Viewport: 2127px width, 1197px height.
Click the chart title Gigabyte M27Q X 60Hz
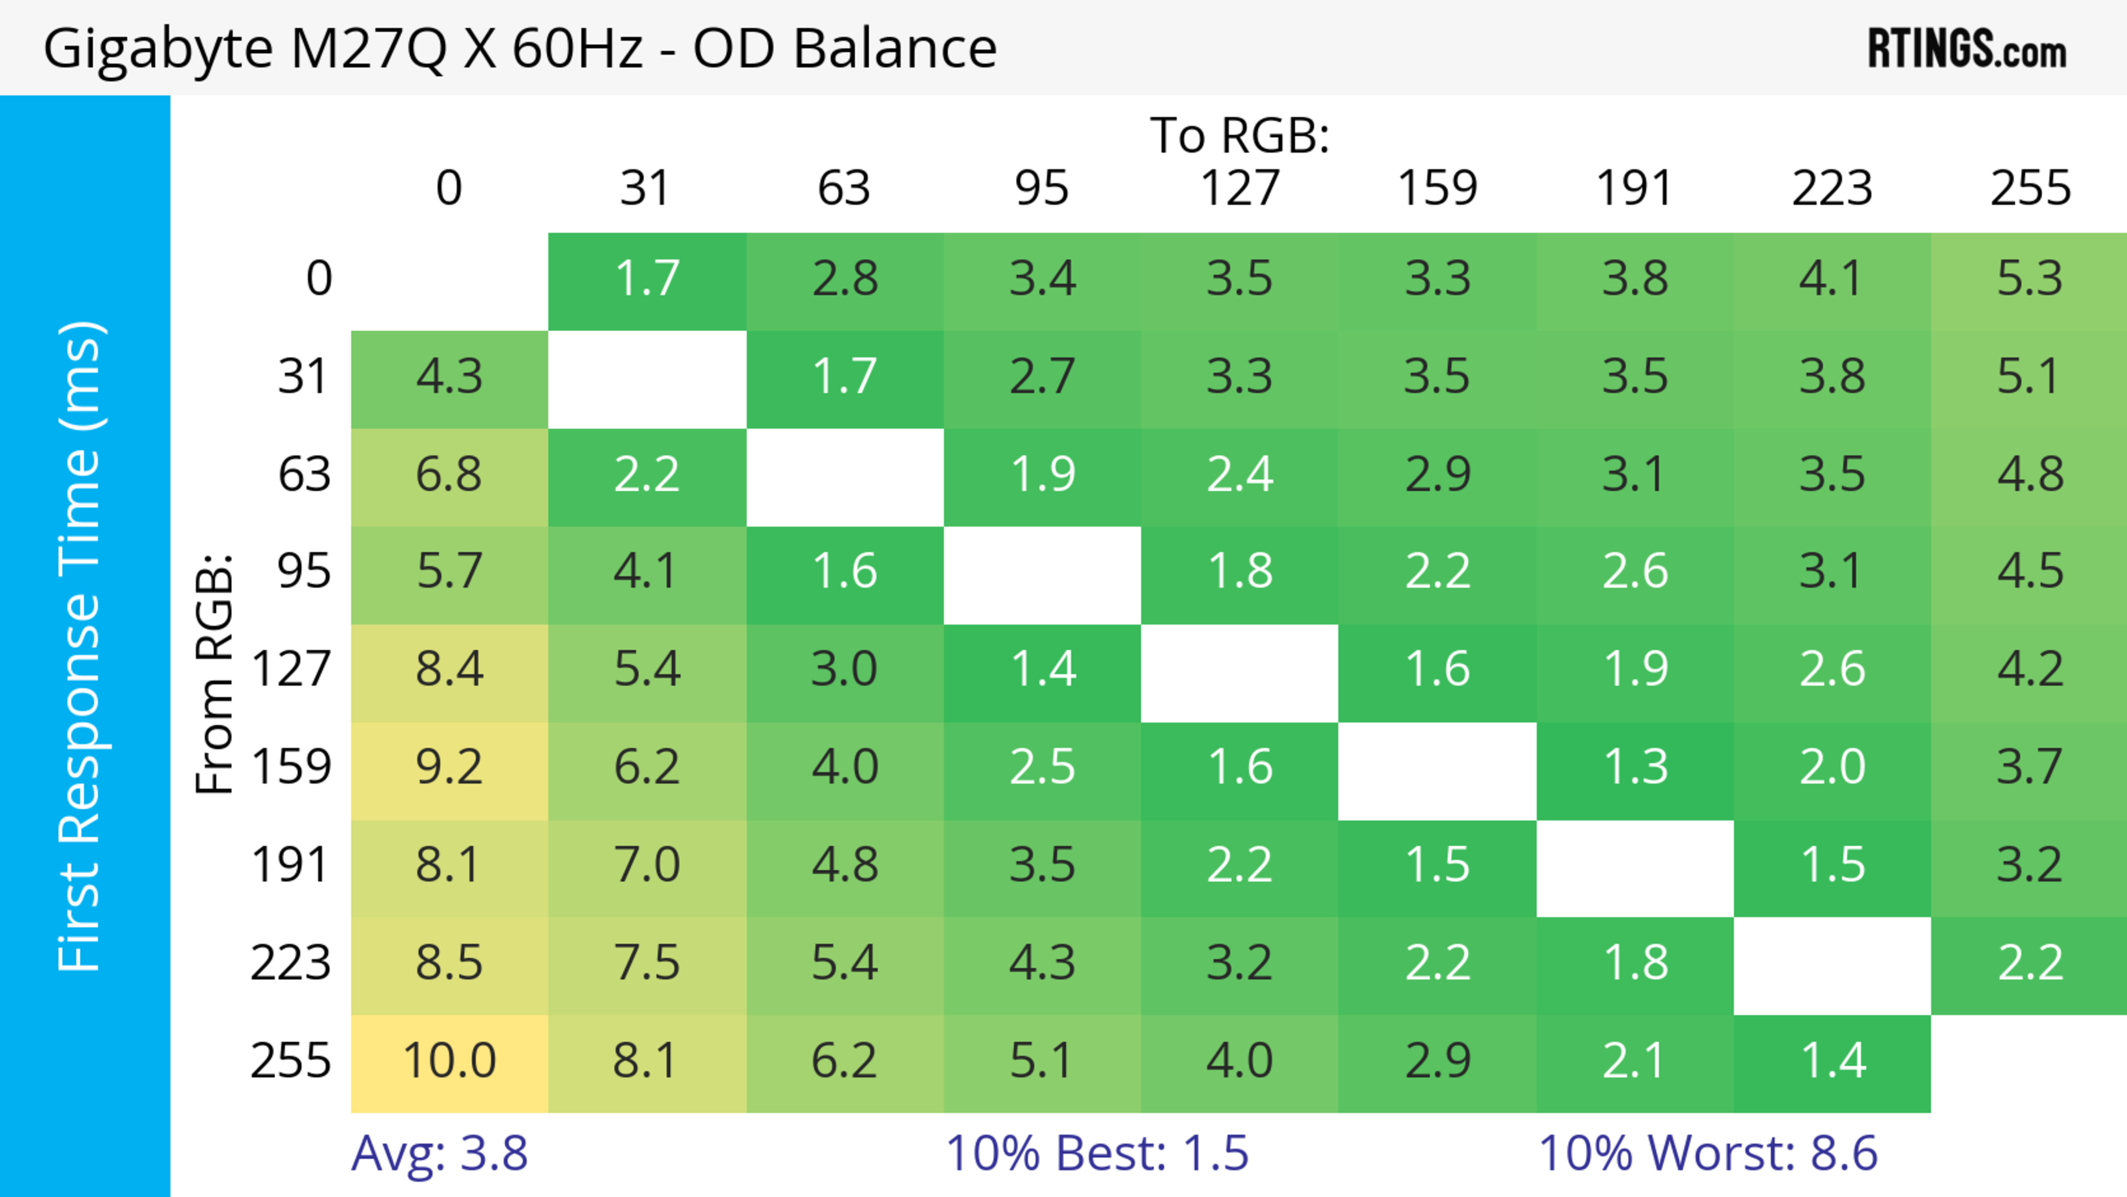point(343,48)
